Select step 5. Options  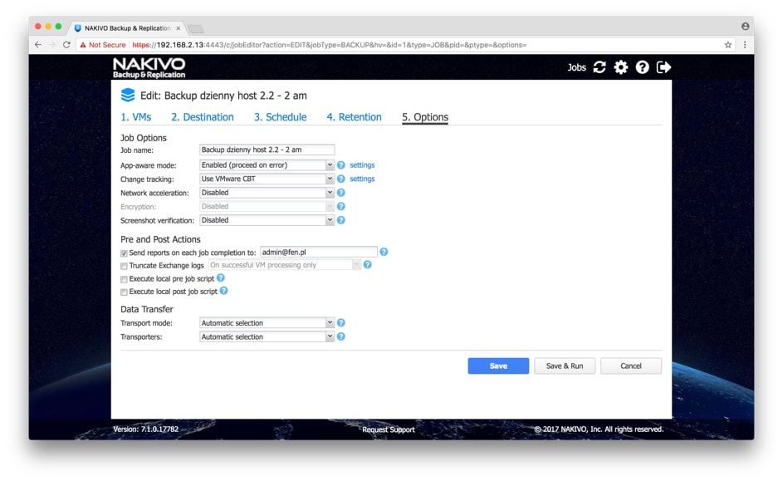(425, 117)
